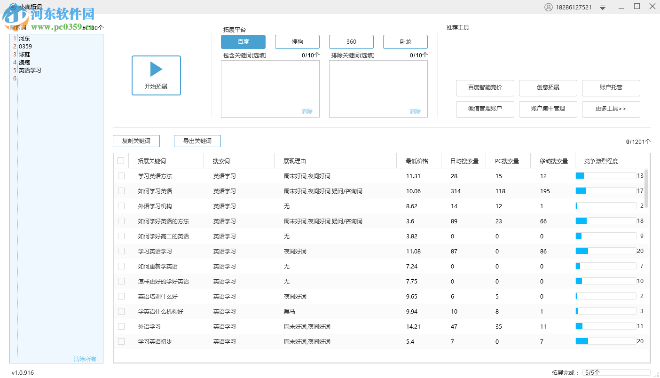Click the 复制关键词 button
The image size is (660, 378).
click(136, 141)
